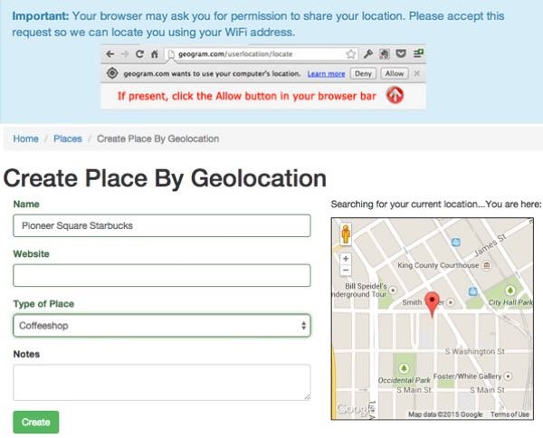Zoom out on the map
Viewport: 543px width, 438px height.
[x=346, y=270]
